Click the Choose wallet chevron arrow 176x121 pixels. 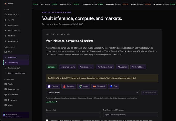click(137, 93)
